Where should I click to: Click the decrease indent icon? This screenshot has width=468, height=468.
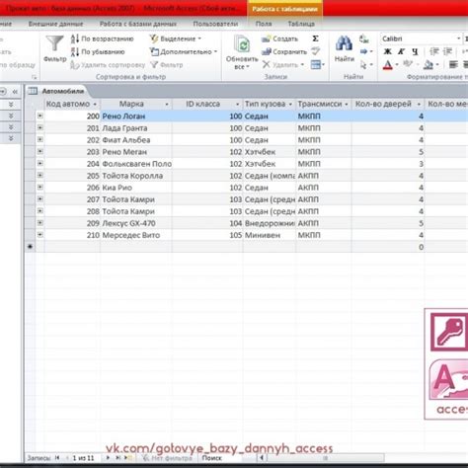(x=434, y=51)
